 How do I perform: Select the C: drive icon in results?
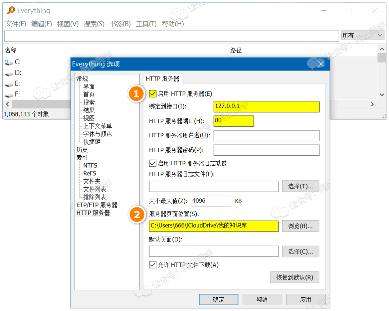tap(9, 62)
